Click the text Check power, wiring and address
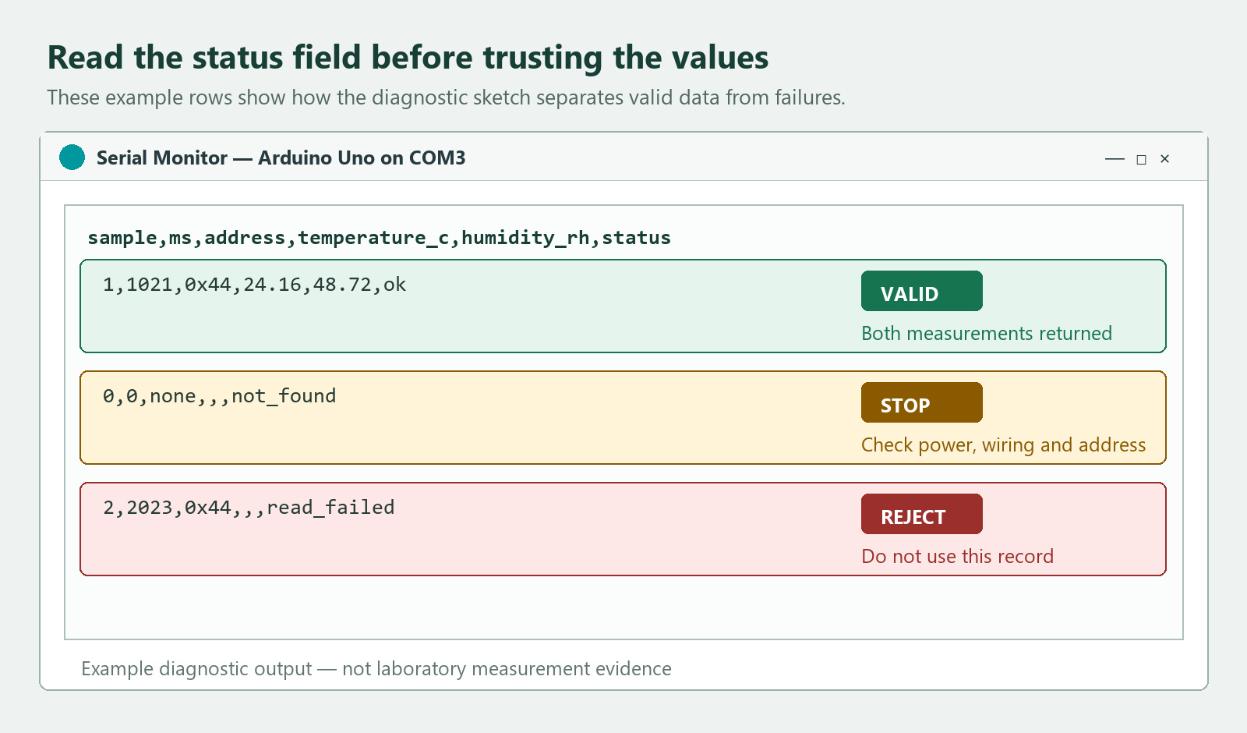Viewport: 1247px width, 733px height. (x=1003, y=445)
